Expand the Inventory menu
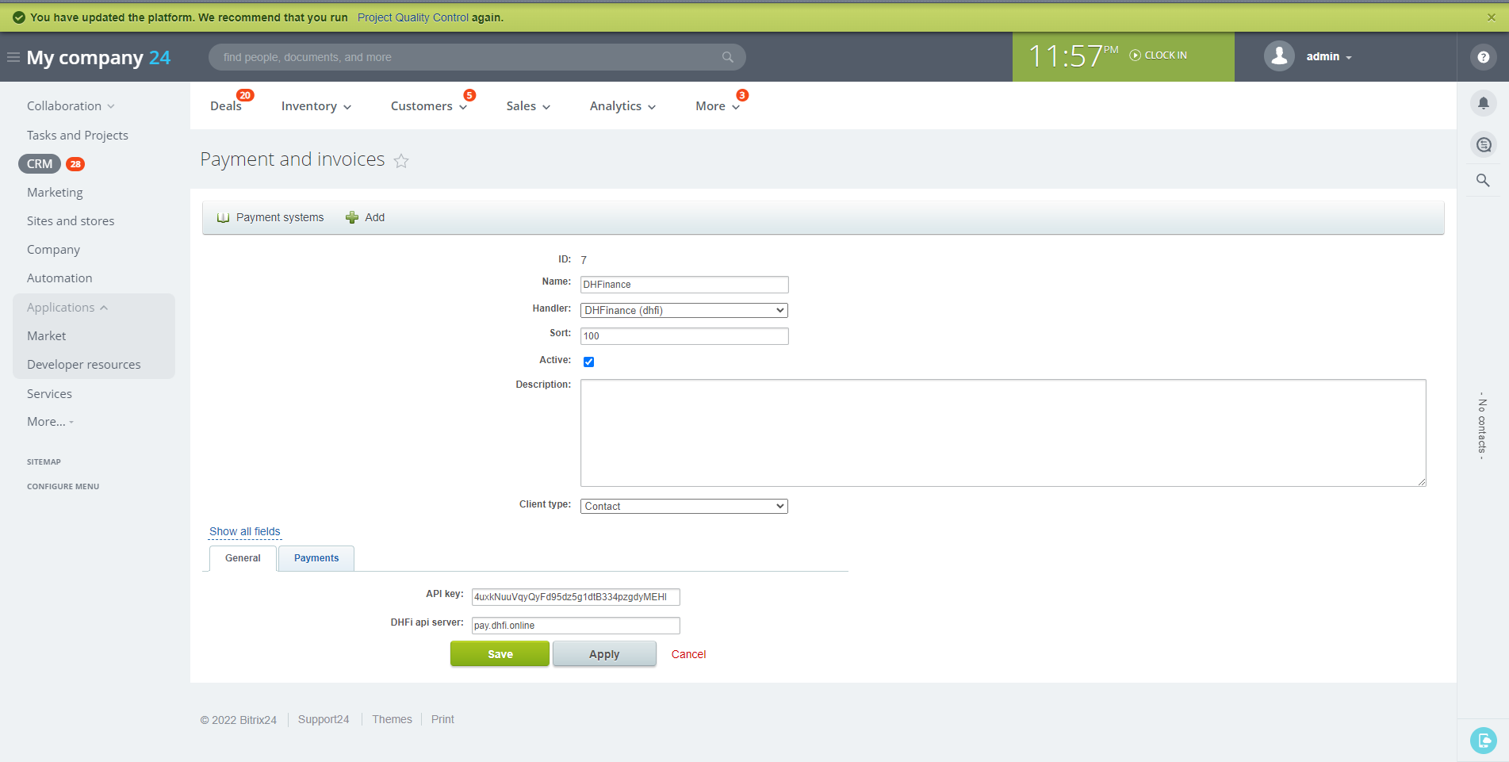This screenshot has height=762, width=1509. pos(316,106)
